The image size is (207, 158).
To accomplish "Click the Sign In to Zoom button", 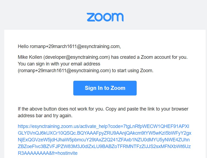I will (x=105, y=88).
